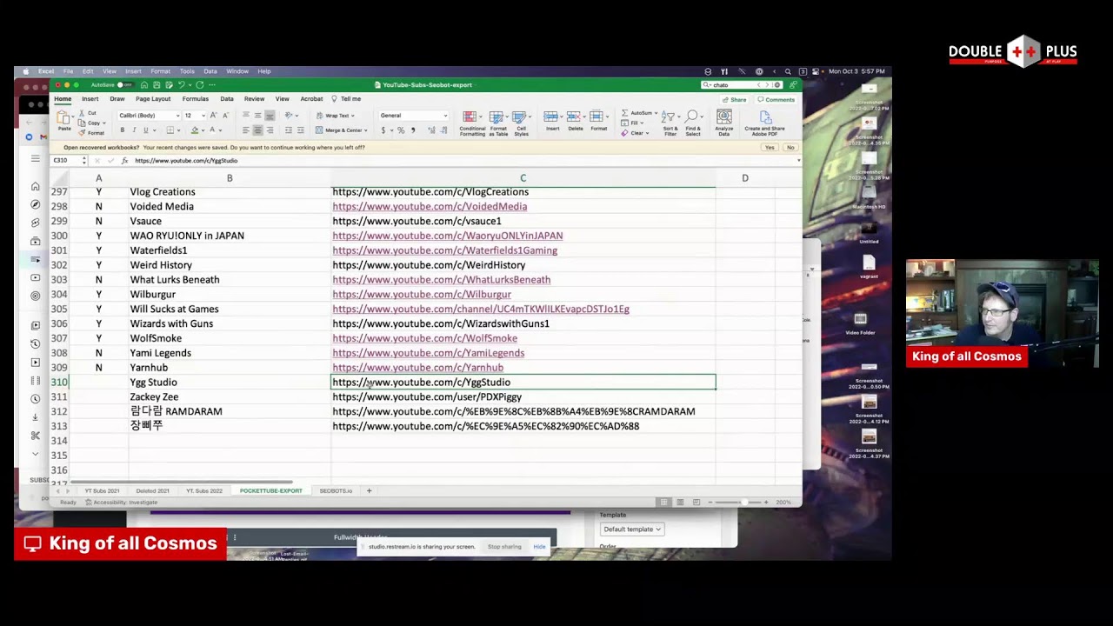Image resolution: width=1113 pixels, height=626 pixels.
Task: Open the Review ribbon tab
Action: click(x=254, y=99)
